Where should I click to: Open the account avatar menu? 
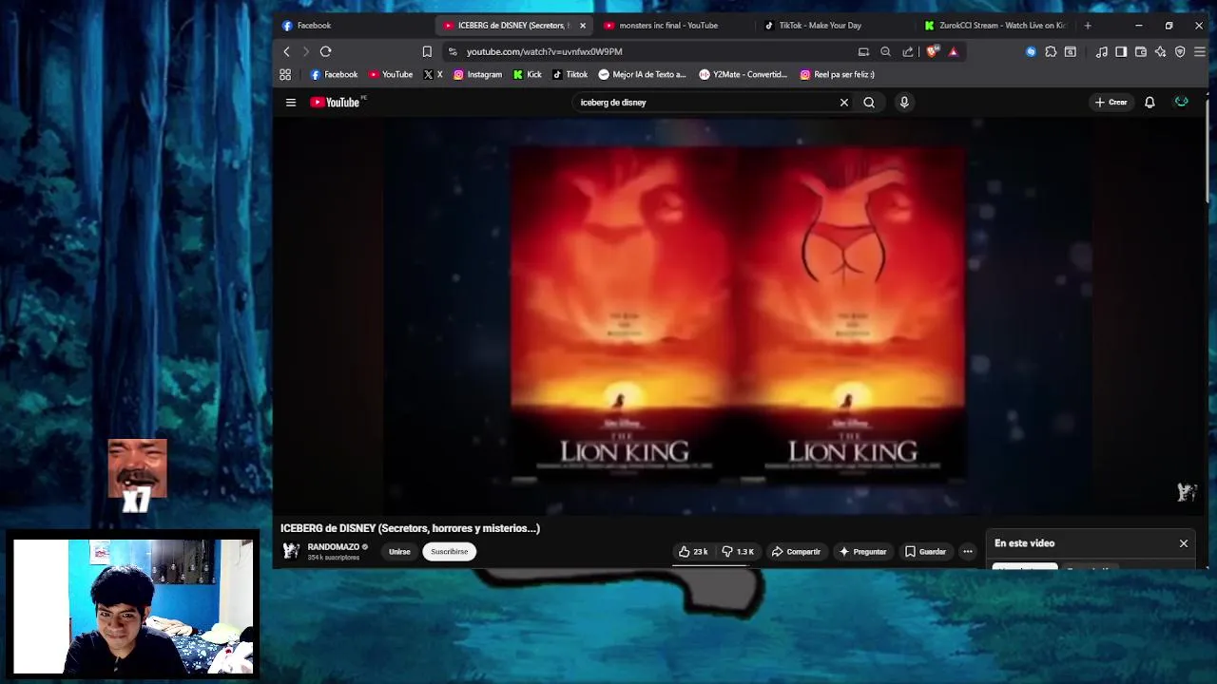coord(1181,103)
